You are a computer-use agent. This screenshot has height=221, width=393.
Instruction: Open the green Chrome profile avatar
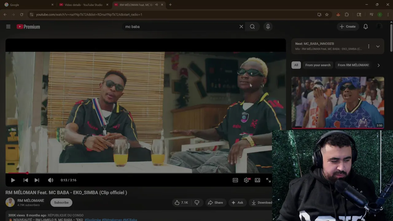point(380,14)
